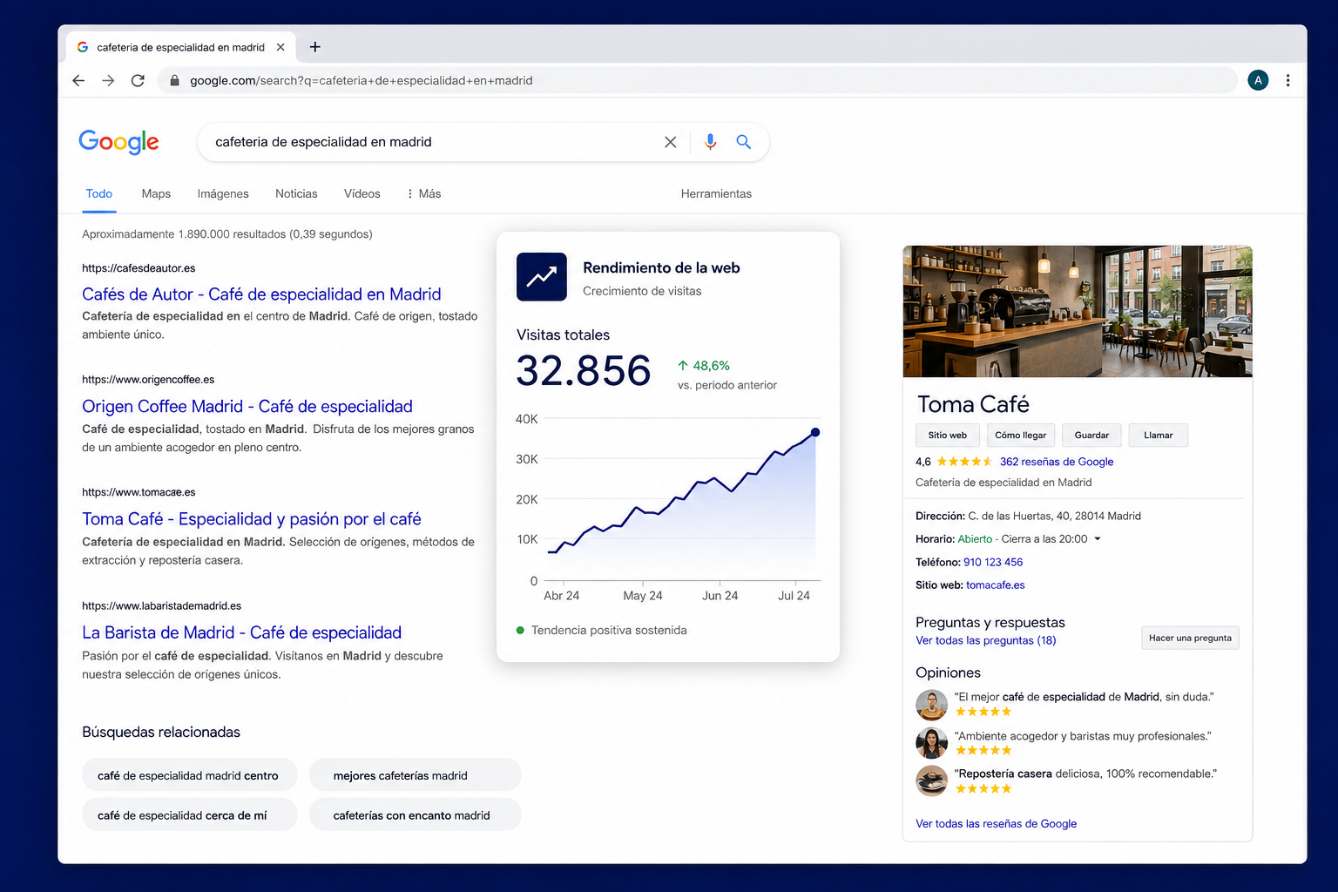Open the Noticias tab
This screenshot has height=892, width=1338.
296,193
